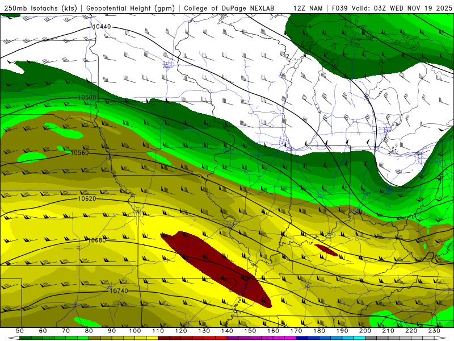Click the small dark red wind maximum patch
454x341 pixels.
coord(326,250)
